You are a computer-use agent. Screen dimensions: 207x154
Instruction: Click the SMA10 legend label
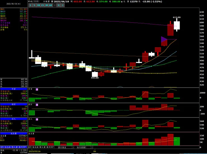tap(3, 11)
